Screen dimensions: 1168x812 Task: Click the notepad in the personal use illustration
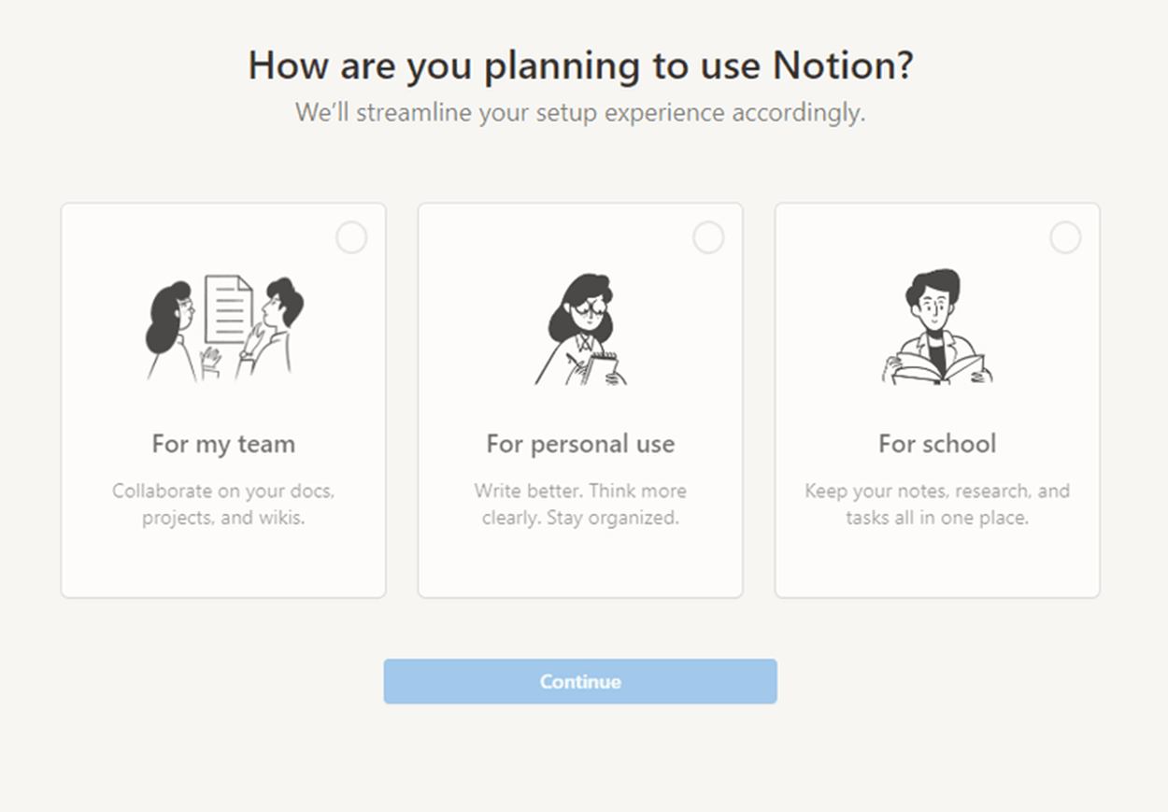point(605,364)
